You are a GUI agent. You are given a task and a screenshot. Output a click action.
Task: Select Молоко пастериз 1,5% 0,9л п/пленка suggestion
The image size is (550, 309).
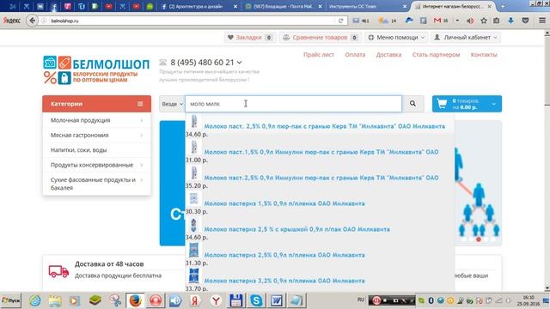284,203
